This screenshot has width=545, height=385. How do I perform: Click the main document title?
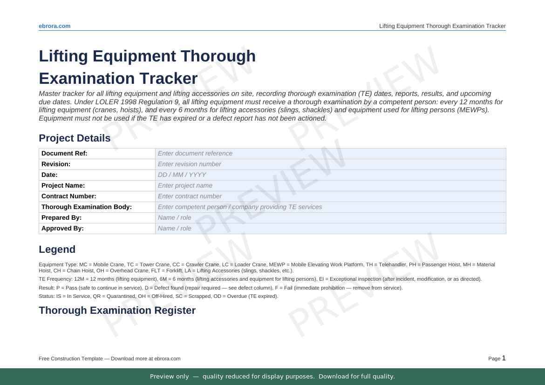147,67
